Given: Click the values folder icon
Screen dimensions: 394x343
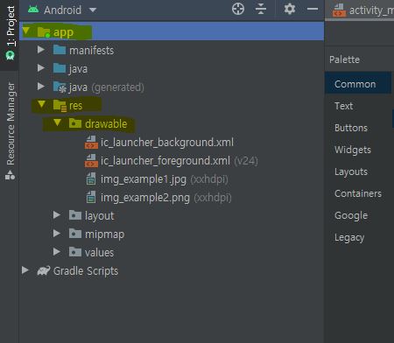Looking at the screenshot, I should point(75,252).
